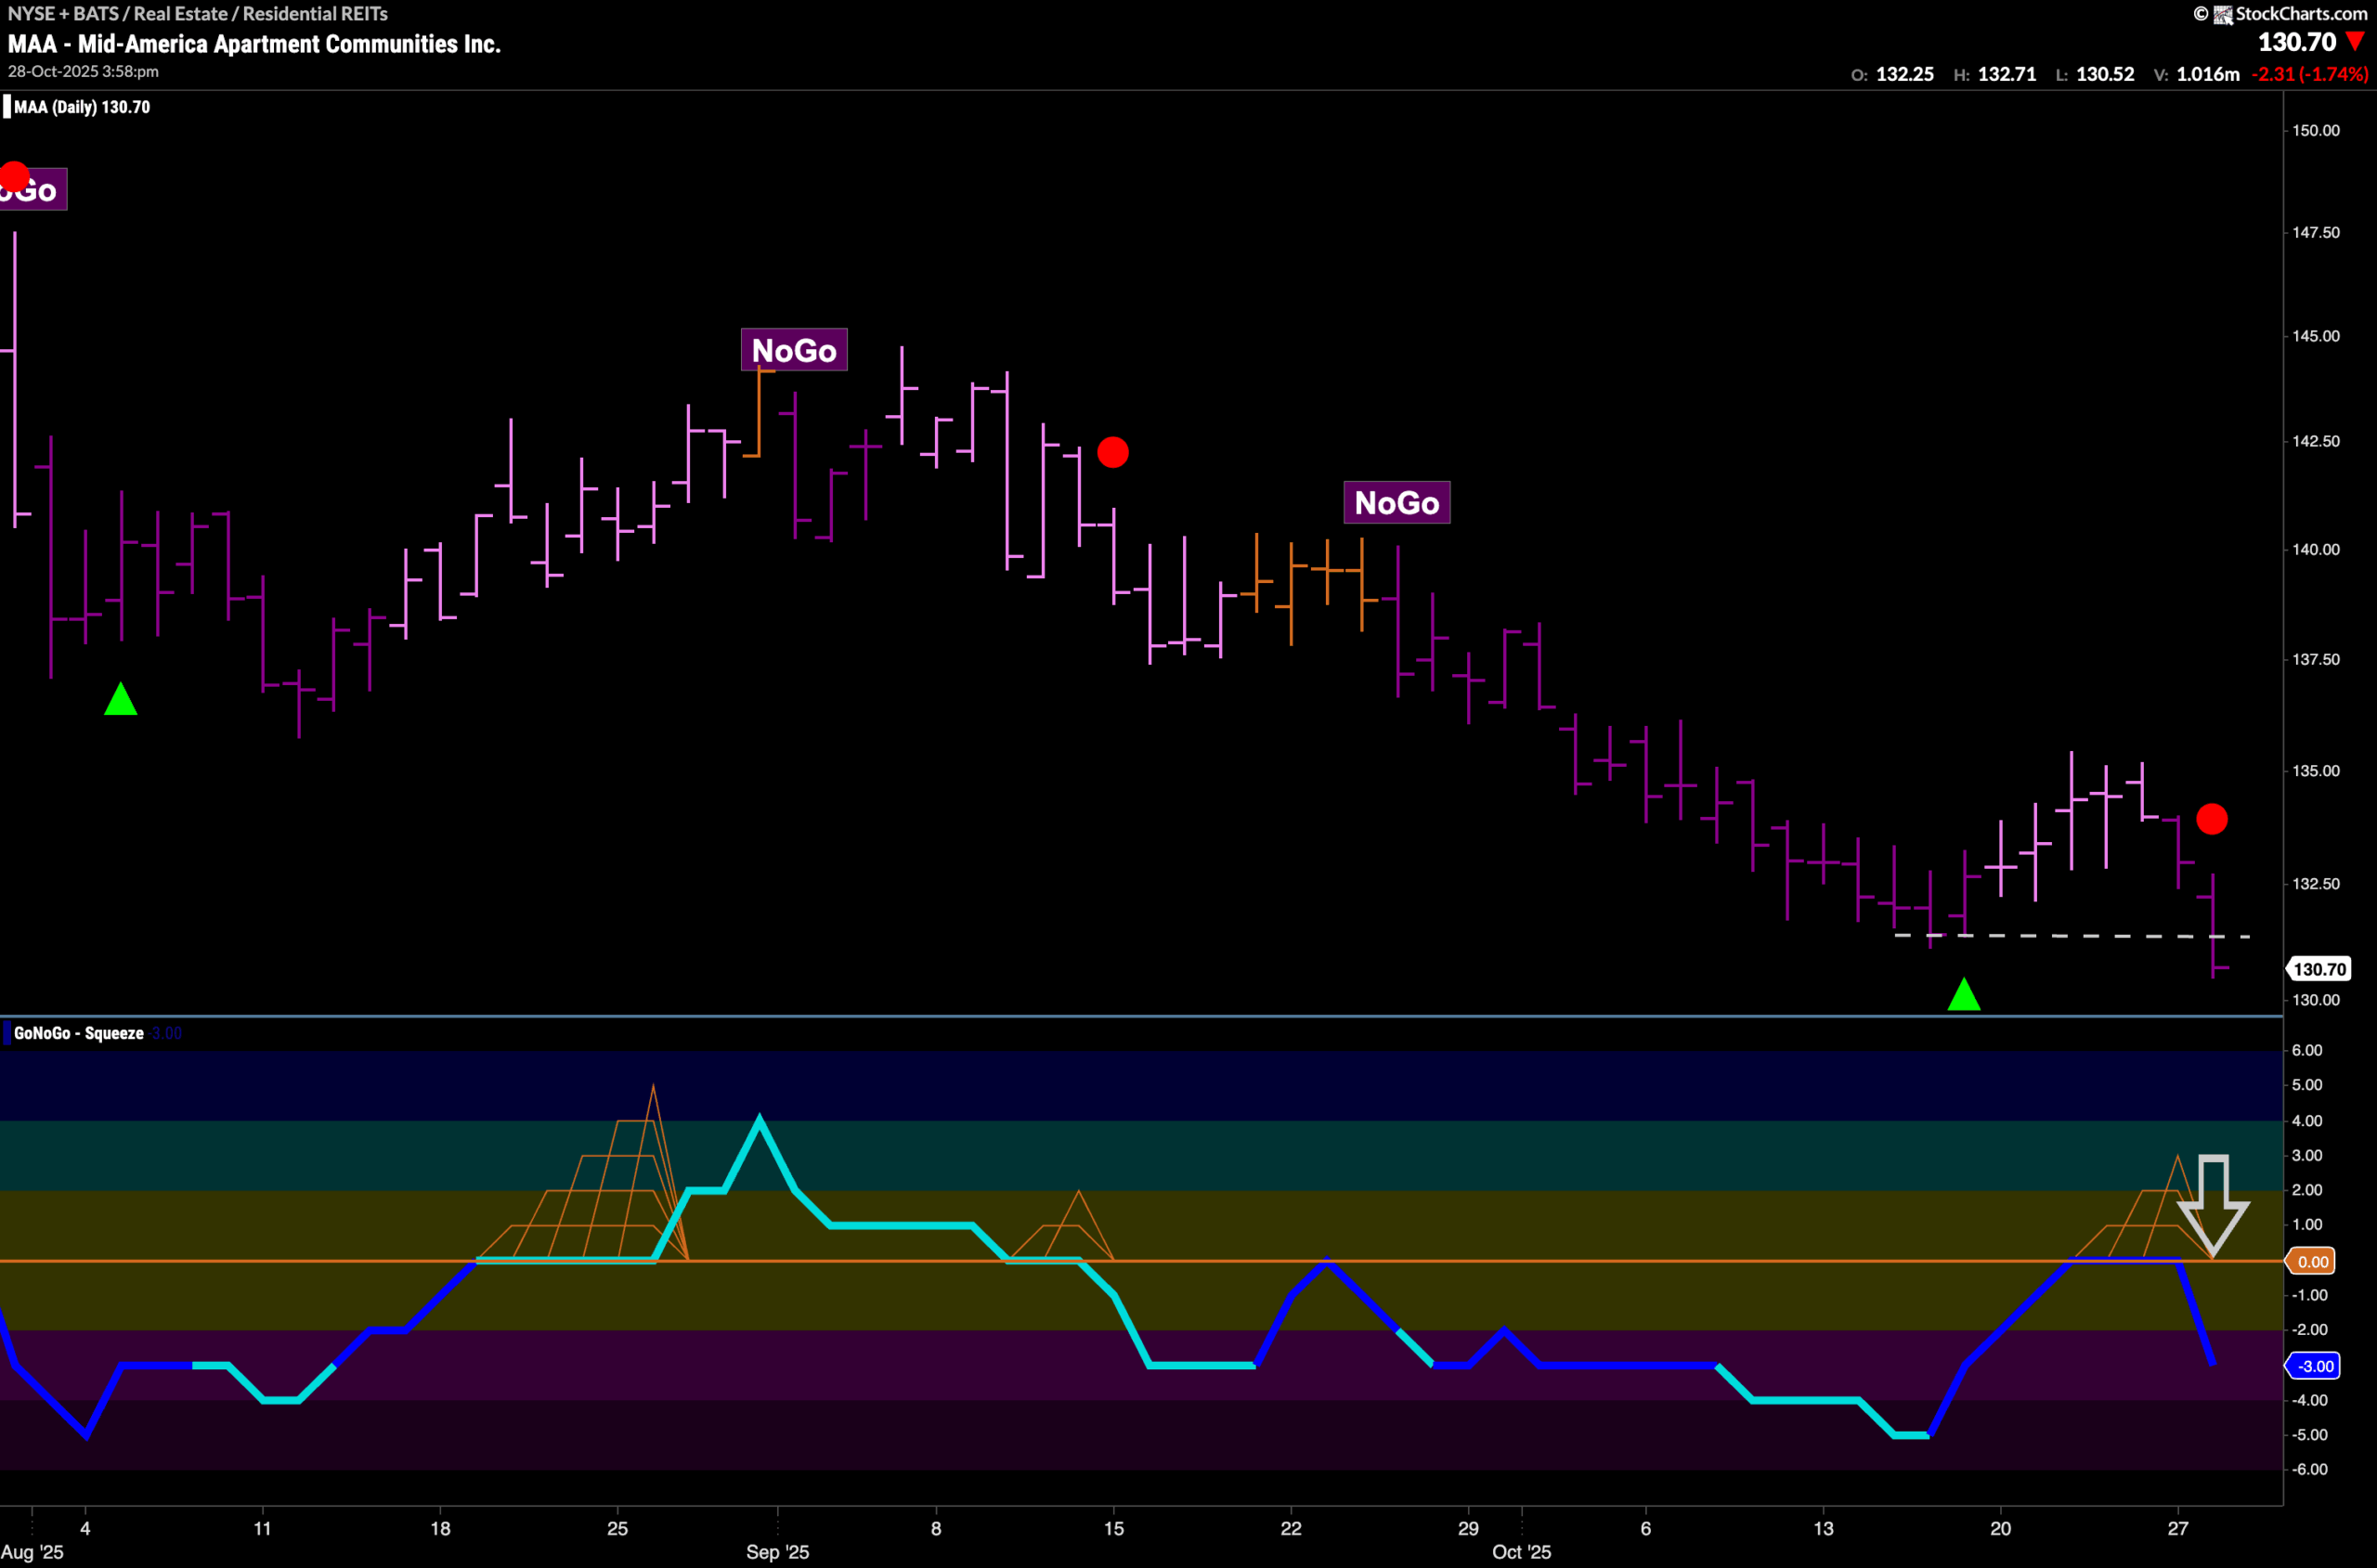Click the blue -3.00 value label on Squeeze axis
The image size is (2377, 1568).
tap(2313, 1365)
